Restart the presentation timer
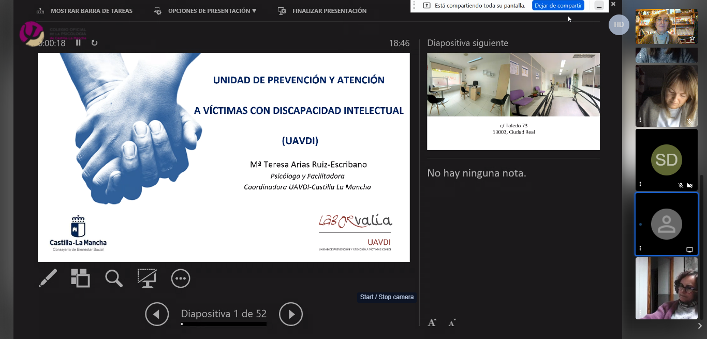This screenshot has width=707, height=339. (x=94, y=43)
